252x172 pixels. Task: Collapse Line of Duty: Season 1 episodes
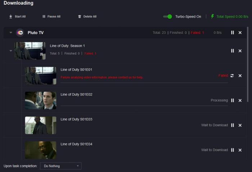[11, 51]
